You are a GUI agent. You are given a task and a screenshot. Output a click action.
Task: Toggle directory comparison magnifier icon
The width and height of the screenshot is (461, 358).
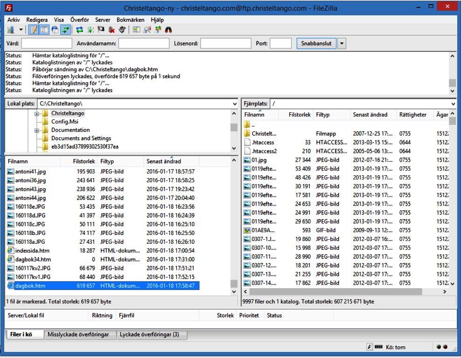pyautogui.click(x=147, y=30)
